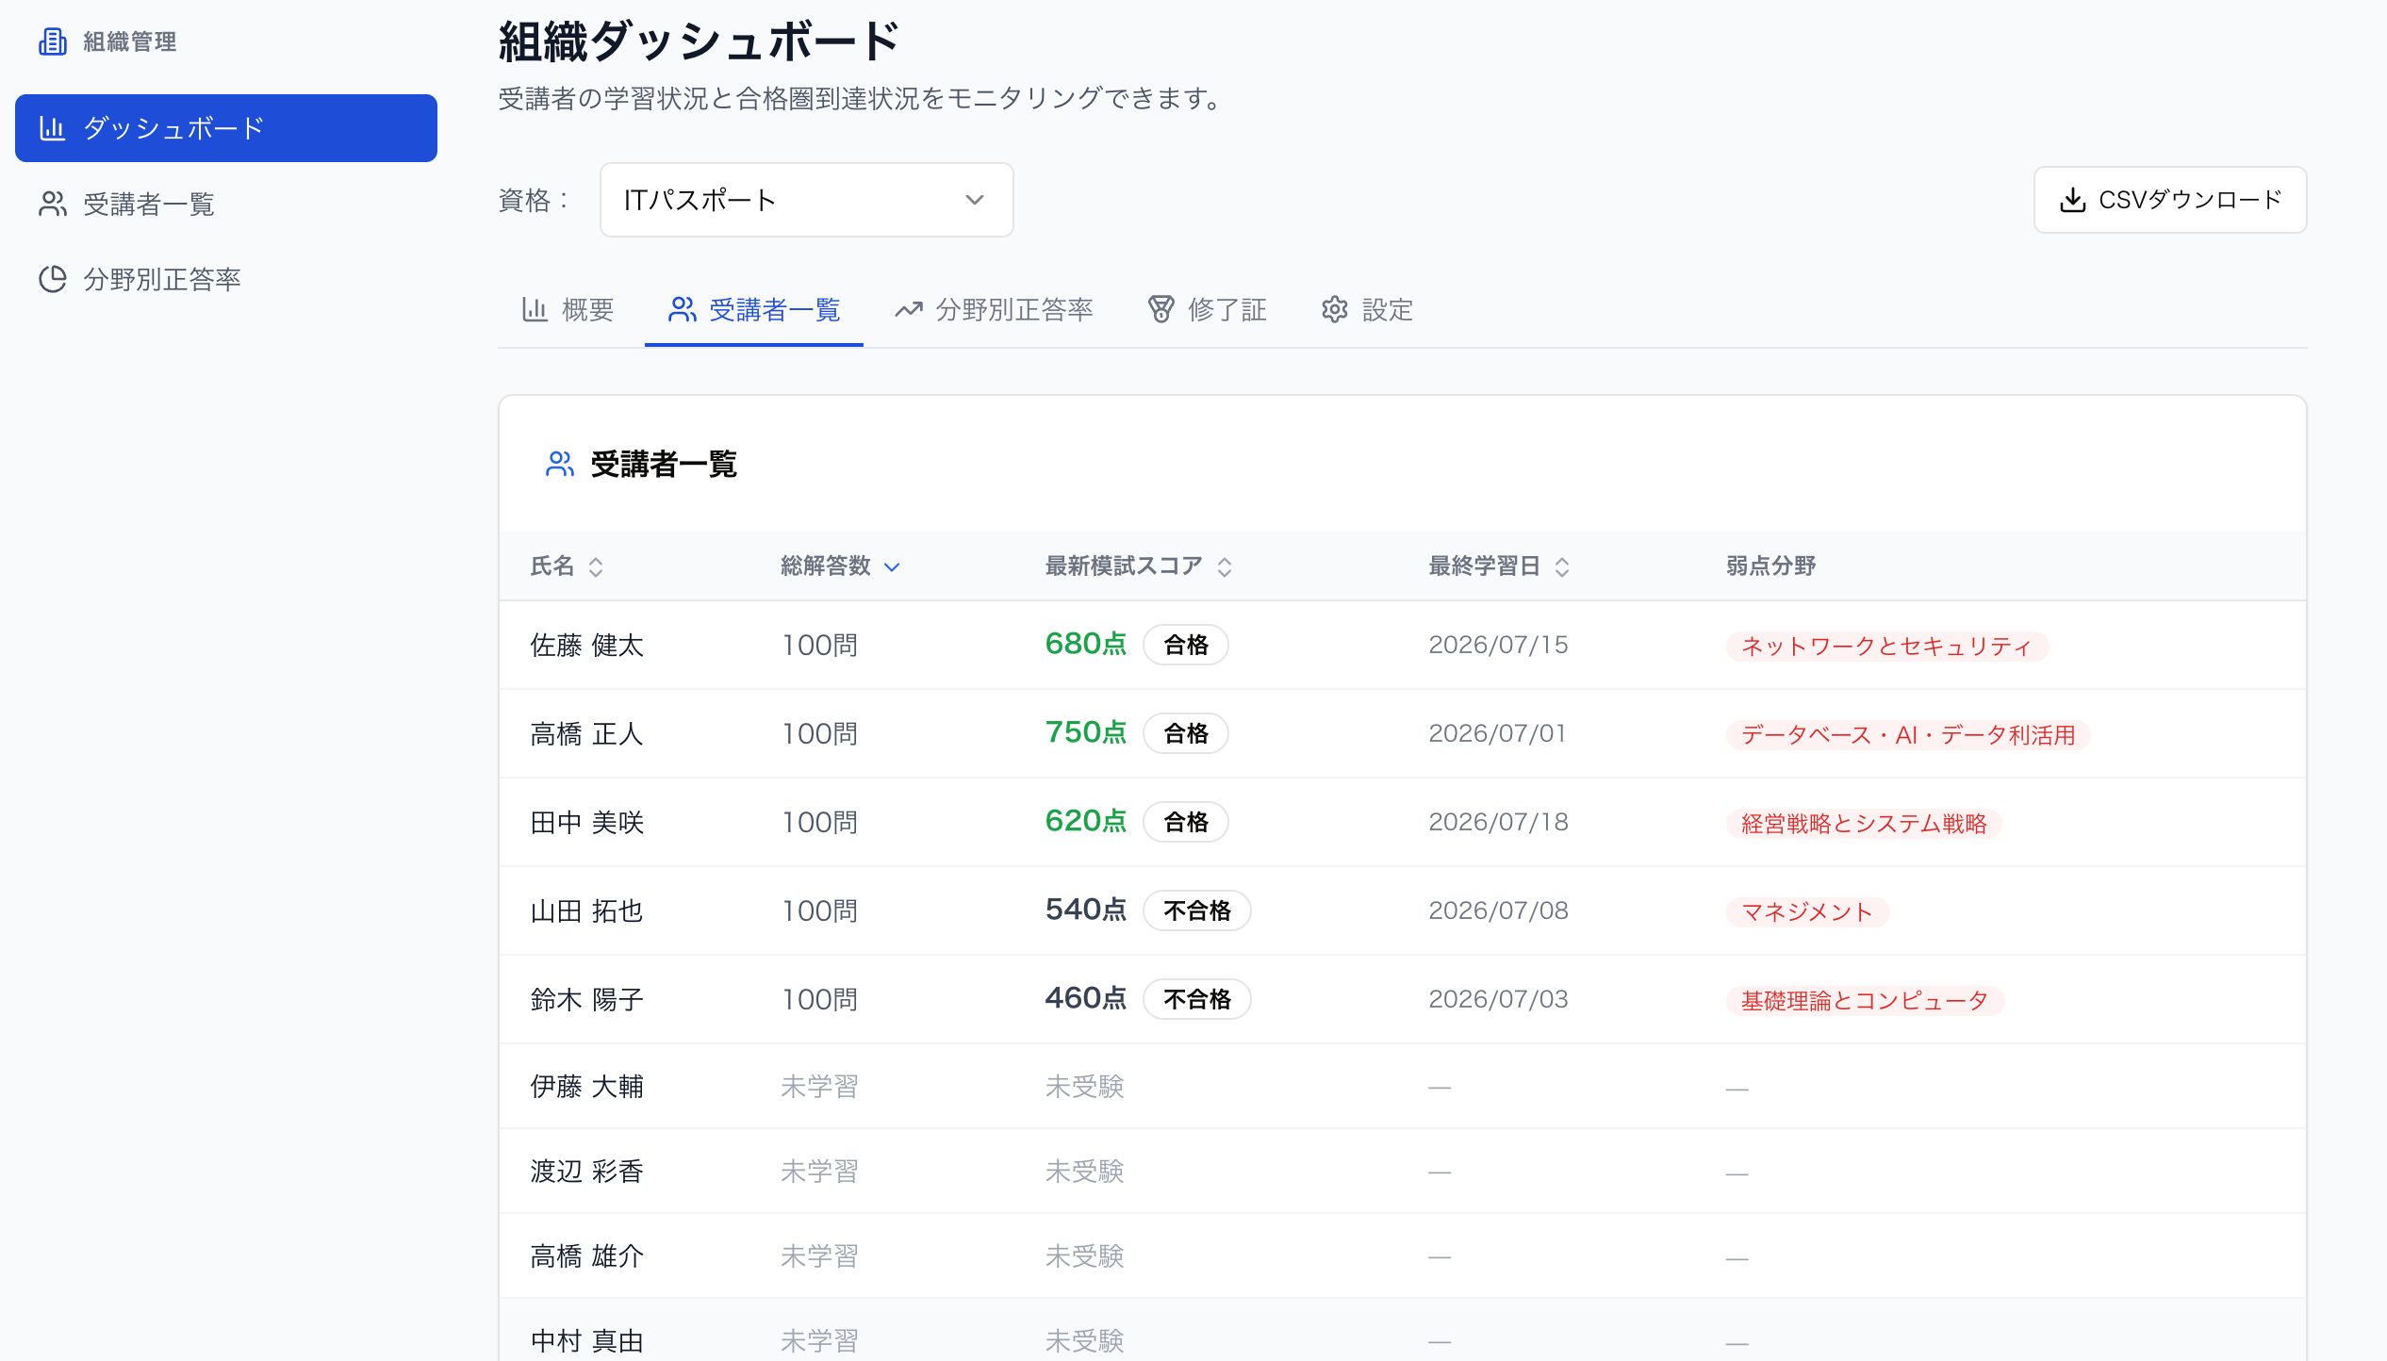2387x1361 pixels.
Task: Click 渡辺 彩香 name cell
Action: [586, 1171]
